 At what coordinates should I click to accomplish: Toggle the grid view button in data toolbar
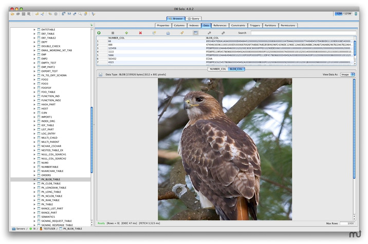click(x=196, y=32)
